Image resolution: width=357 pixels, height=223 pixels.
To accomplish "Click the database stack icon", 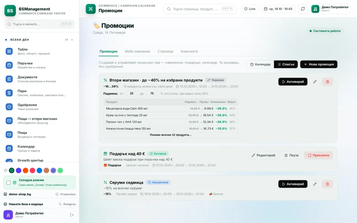I will (6, 204).
